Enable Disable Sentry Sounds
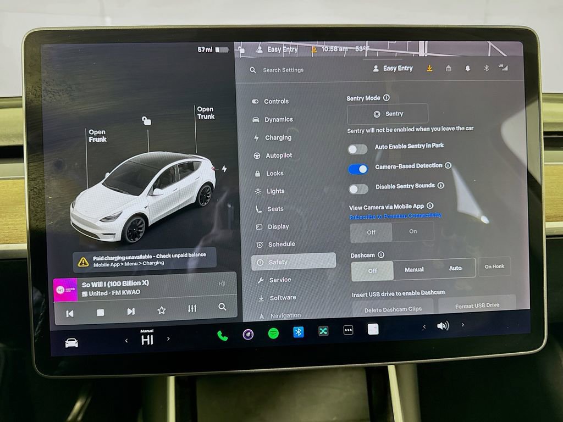 pos(357,188)
